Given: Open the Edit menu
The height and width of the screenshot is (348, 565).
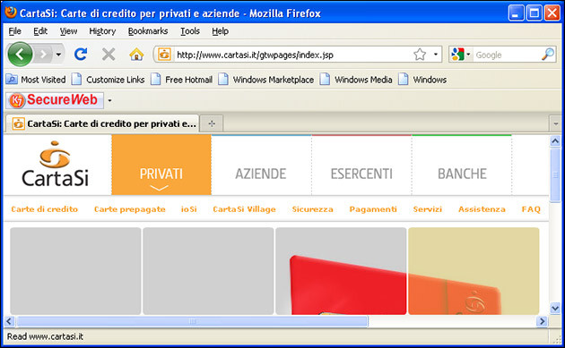Looking at the screenshot, I should [40, 31].
